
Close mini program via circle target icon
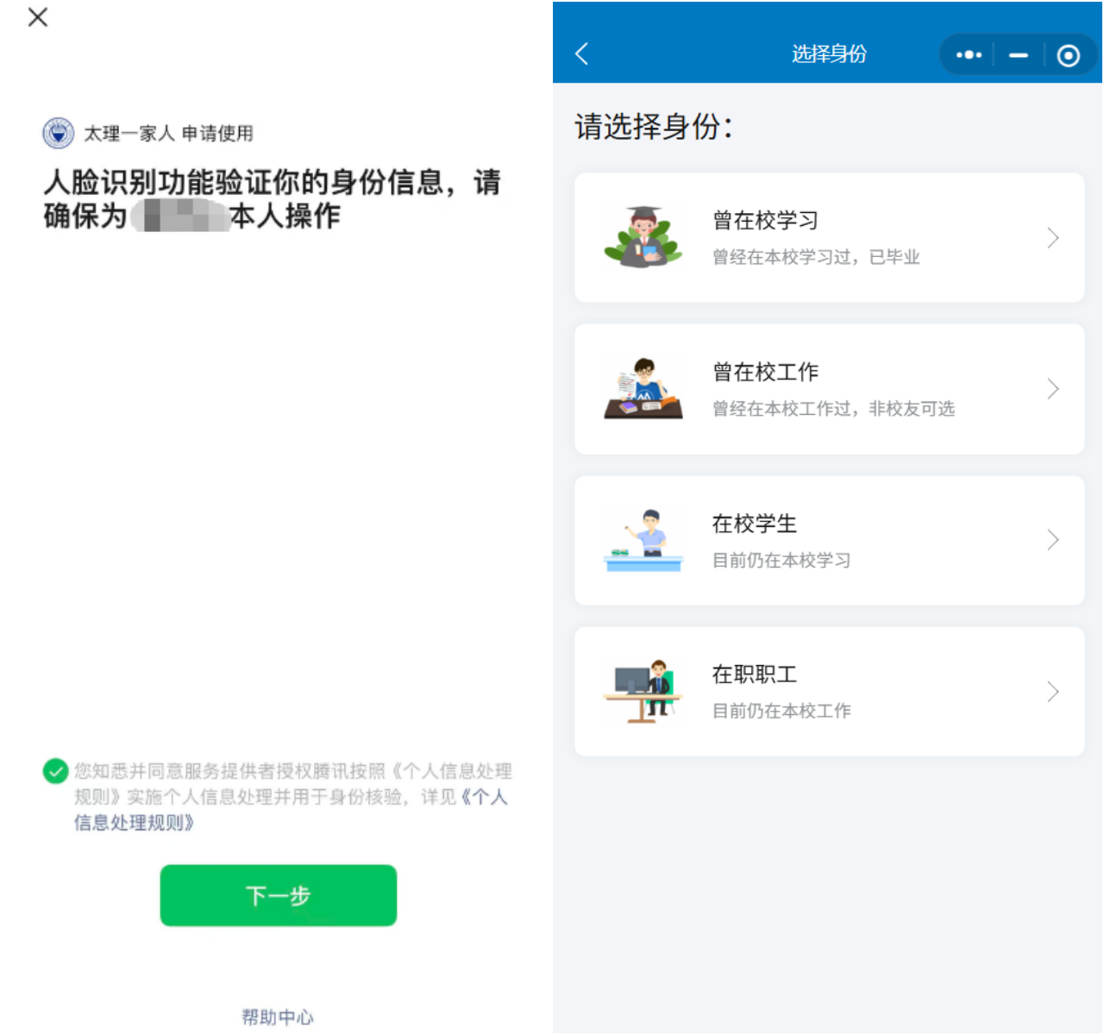tap(1068, 55)
